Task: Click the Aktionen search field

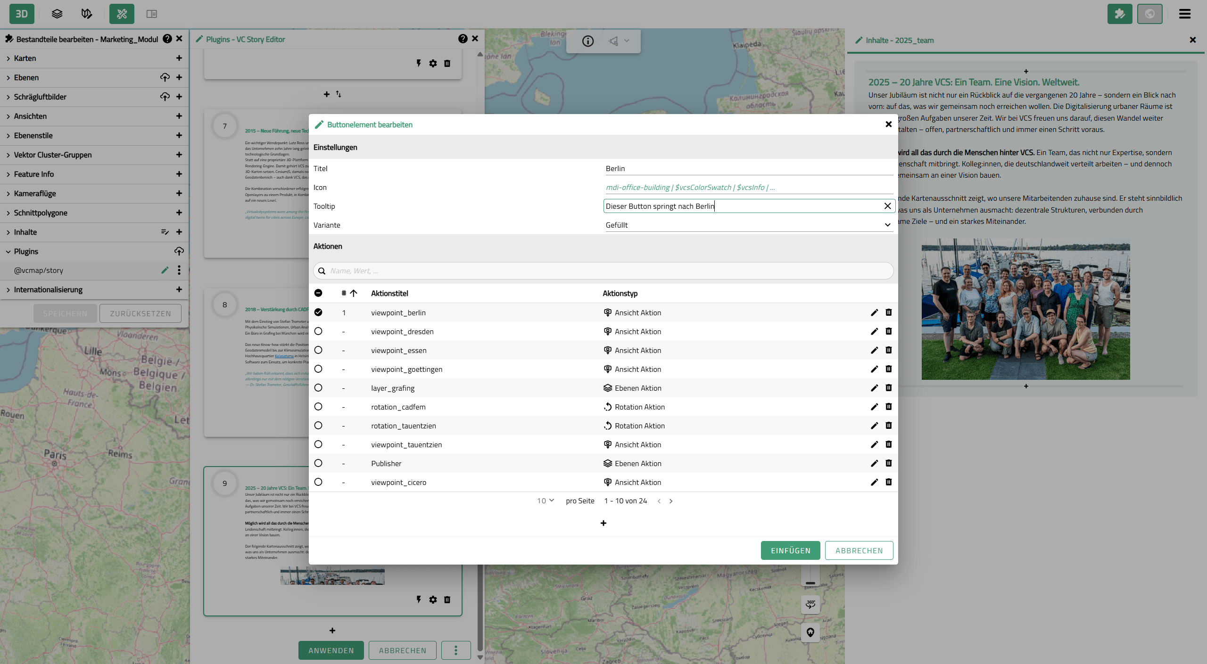Action: [x=603, y=271]
